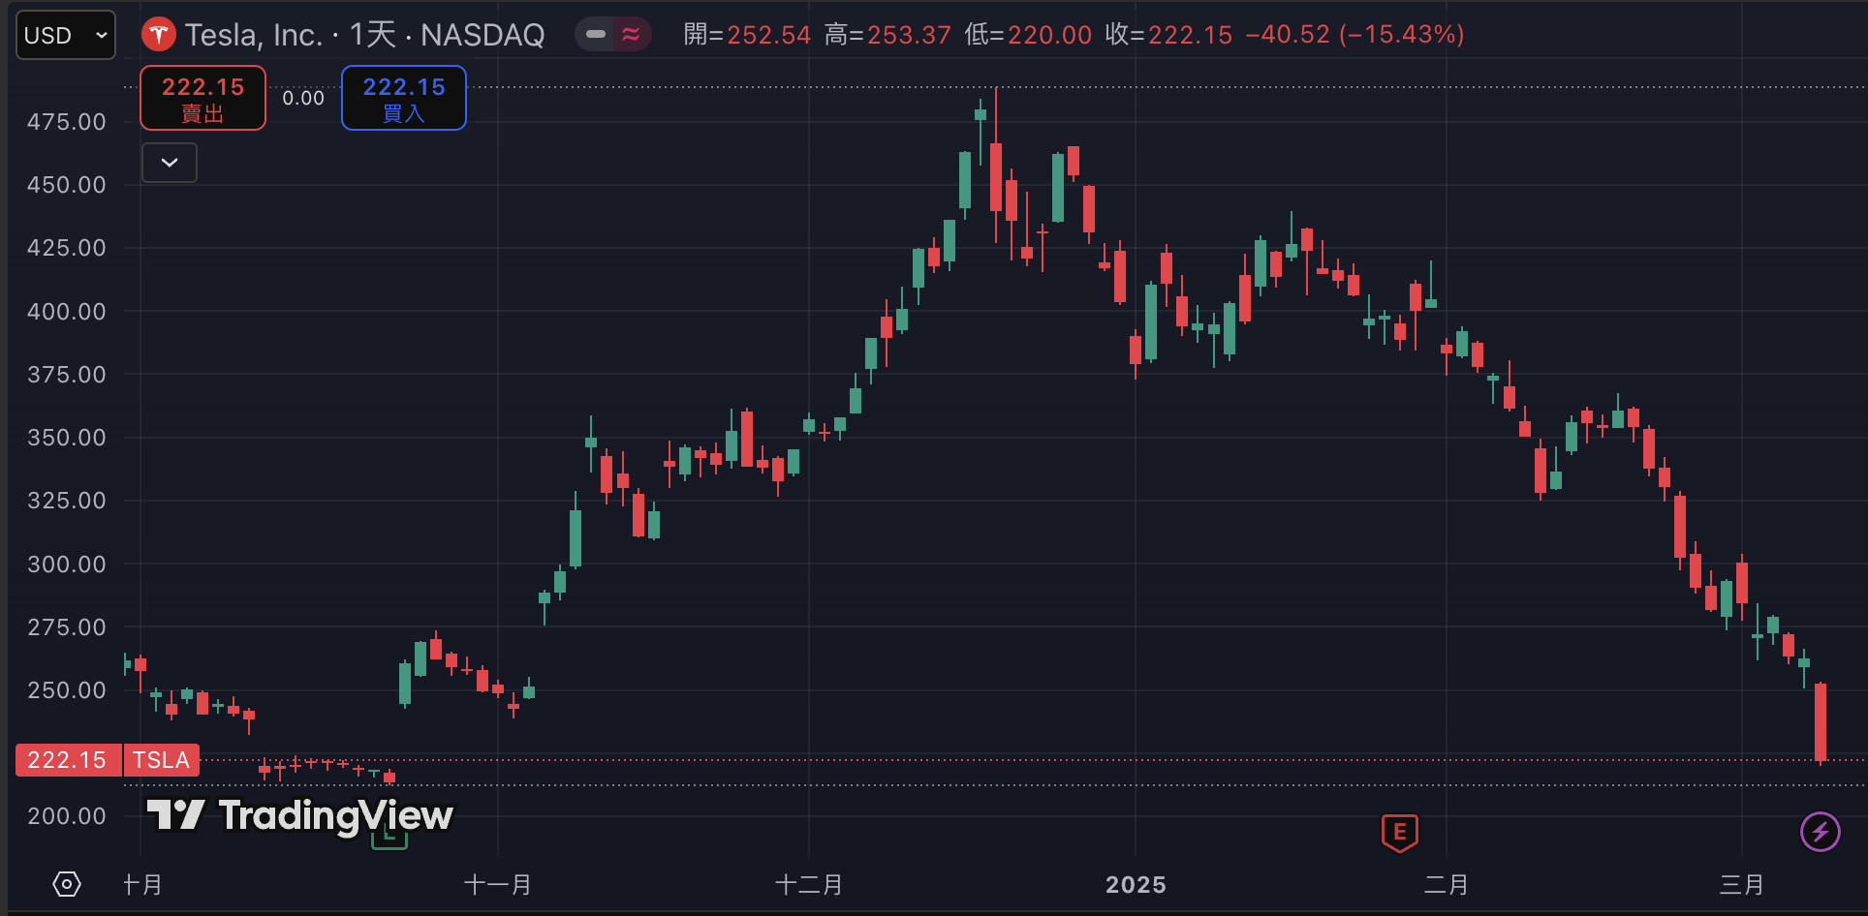Click the 2025 label on time axis

[x=1136, y=885]
